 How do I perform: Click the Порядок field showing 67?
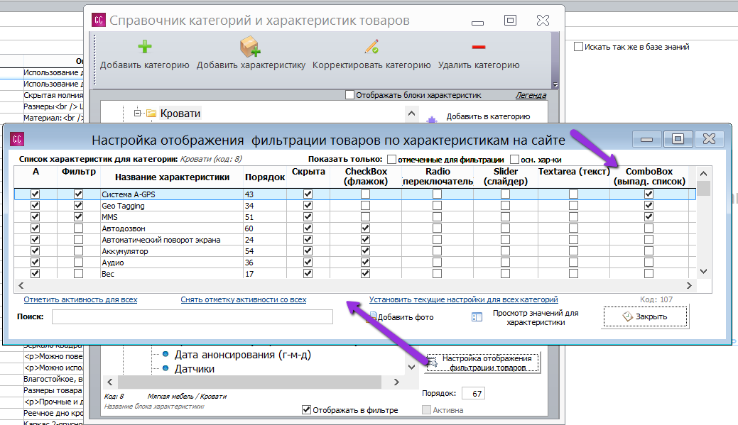tap(473, 394)
